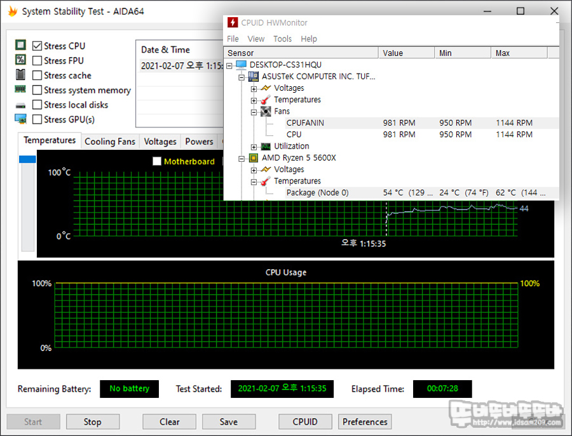Viewport: 572px width, 436px height.
Task: Switch to the Cooling Fans tab
Action: [x=110, y=142]
